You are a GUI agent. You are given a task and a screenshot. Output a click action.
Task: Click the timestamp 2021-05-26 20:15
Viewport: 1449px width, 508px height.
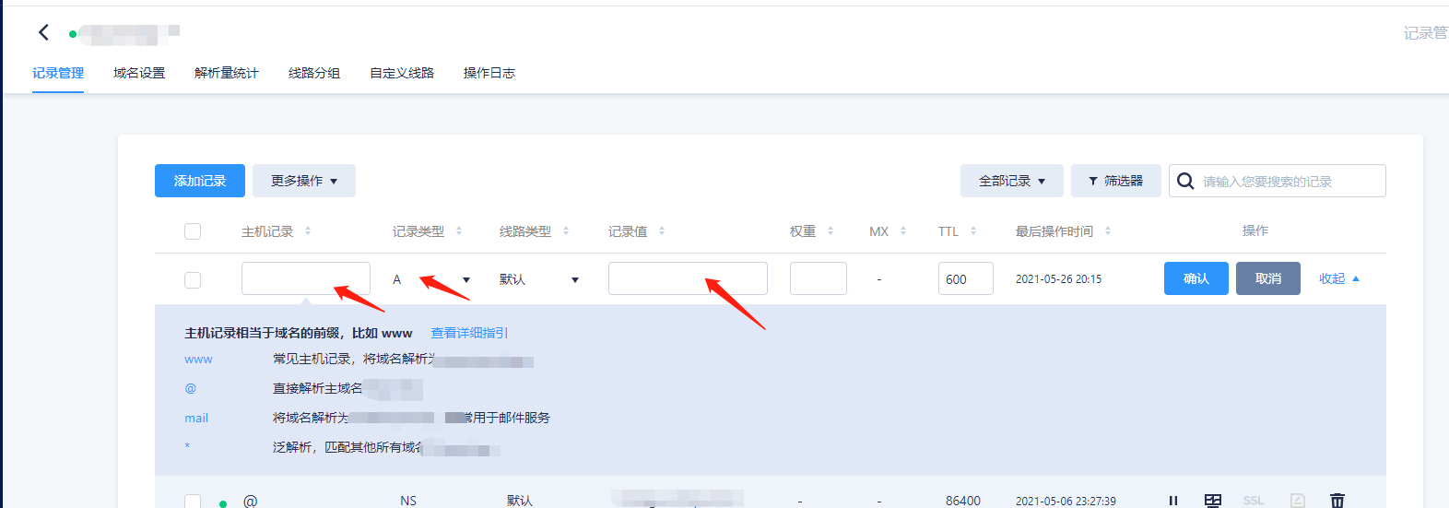[x=1058, y=279]
